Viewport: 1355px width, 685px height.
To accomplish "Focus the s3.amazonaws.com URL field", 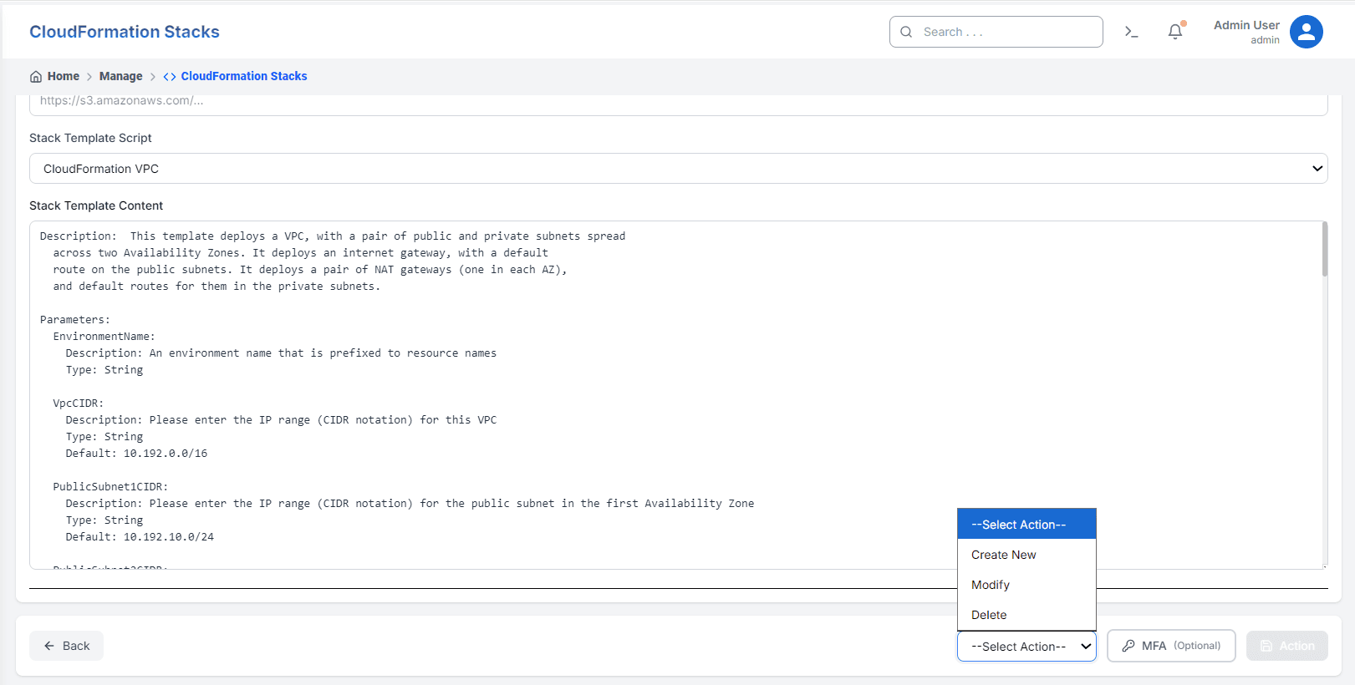I will 679,104.
